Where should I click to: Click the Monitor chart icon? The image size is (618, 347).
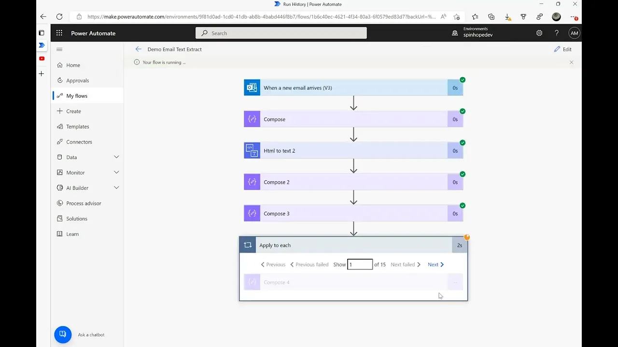[x=60, y=173]
